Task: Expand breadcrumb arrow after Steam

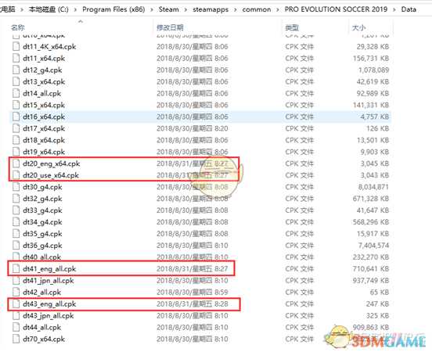Action: pos(185,9)
